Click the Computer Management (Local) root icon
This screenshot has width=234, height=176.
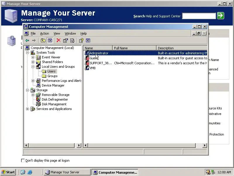tap(27, 48)
